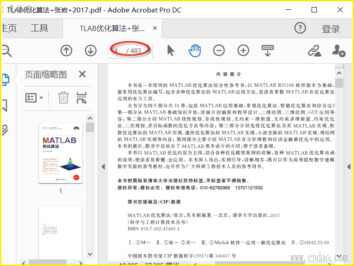Open the scrolling page display options icon
354x266 pixels.
click(x=268, y=51)
